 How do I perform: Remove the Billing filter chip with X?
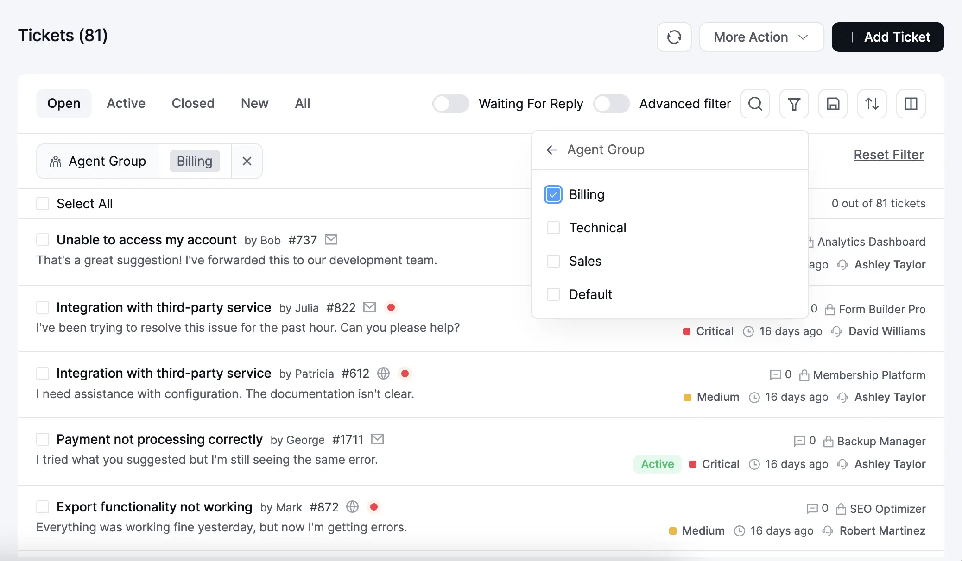pyautogui.click(x=247, y=161)
